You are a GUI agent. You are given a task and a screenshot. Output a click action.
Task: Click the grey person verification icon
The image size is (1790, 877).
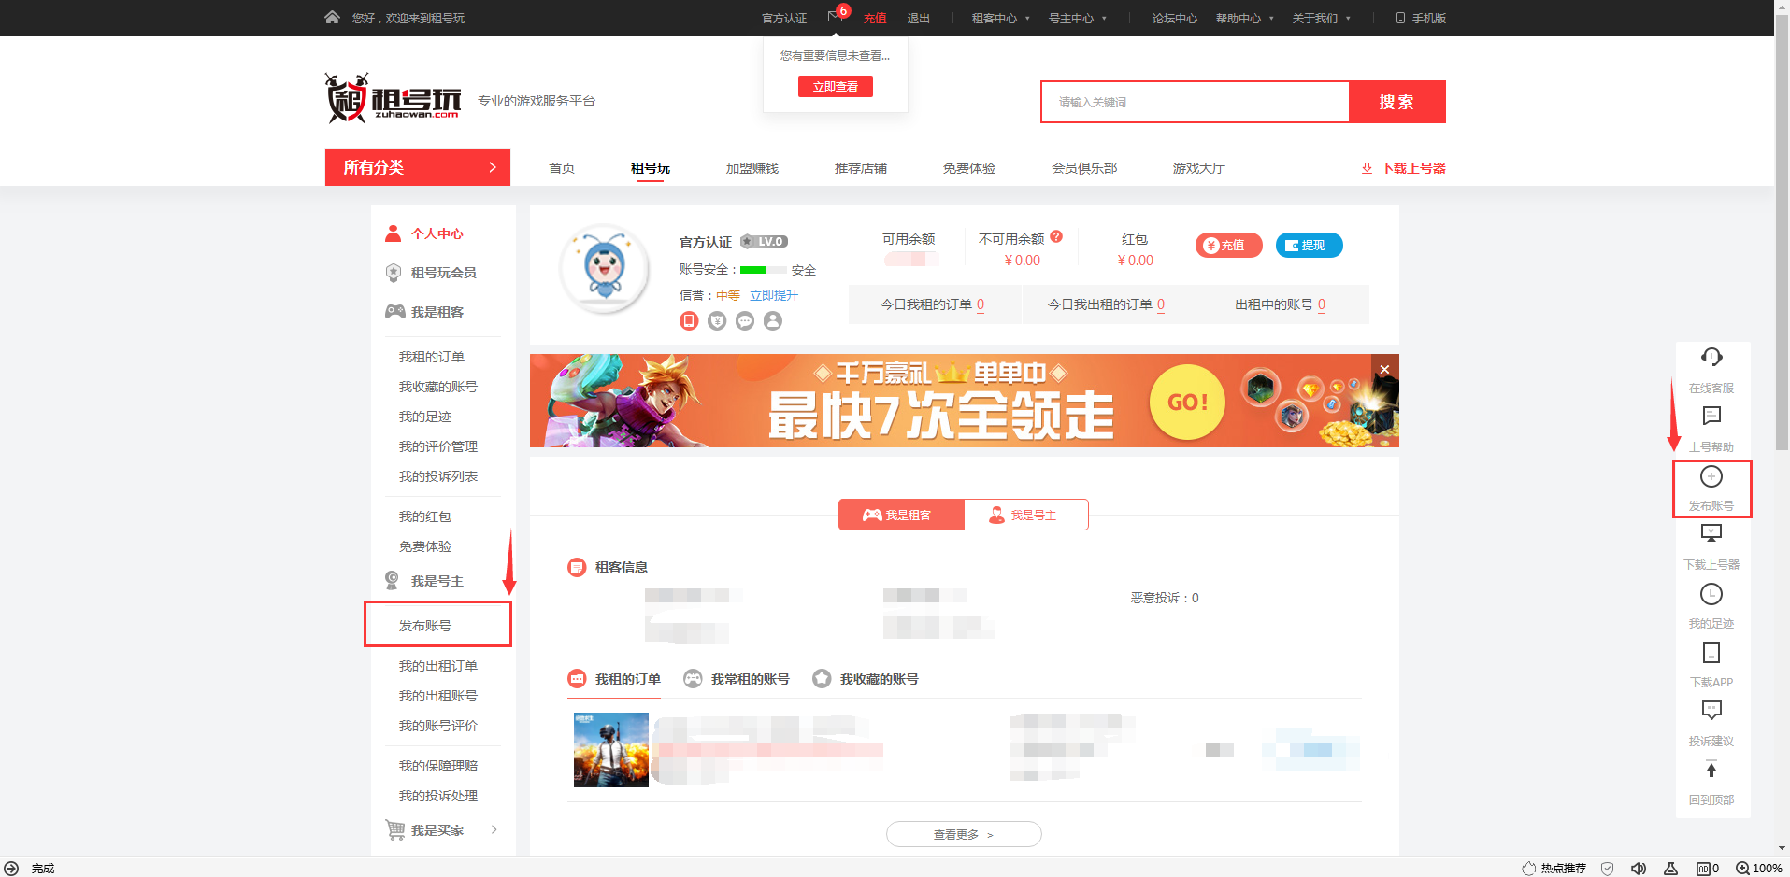773,320
